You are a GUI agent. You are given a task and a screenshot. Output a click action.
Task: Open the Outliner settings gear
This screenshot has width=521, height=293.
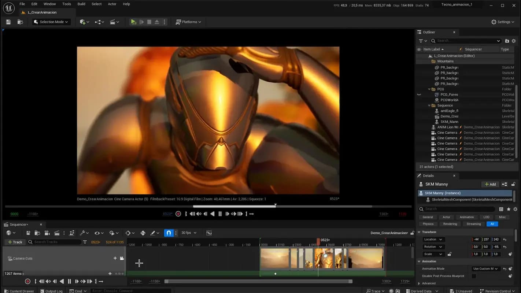point(514,41)
